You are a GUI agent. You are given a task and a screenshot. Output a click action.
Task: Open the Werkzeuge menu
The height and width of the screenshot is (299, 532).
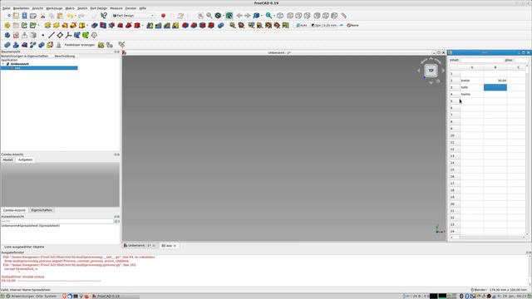tap(54, 8)
